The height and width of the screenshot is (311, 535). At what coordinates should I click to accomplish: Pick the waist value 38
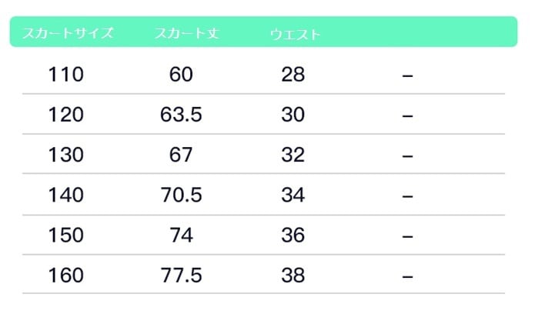(293, 276)
